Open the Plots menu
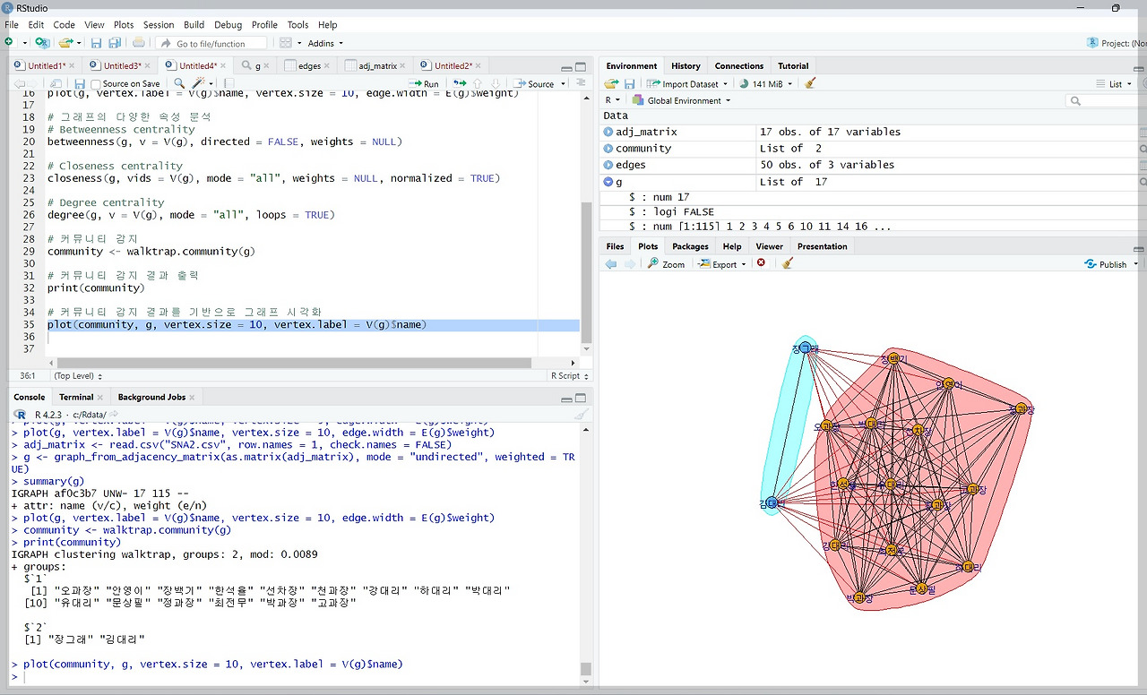 [124, 25]
